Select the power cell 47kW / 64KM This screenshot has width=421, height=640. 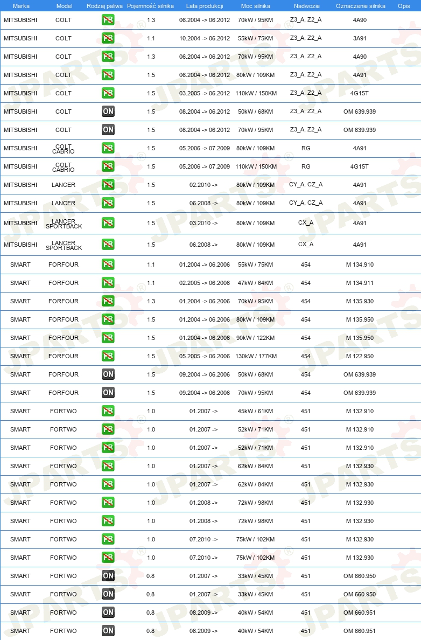255,283
